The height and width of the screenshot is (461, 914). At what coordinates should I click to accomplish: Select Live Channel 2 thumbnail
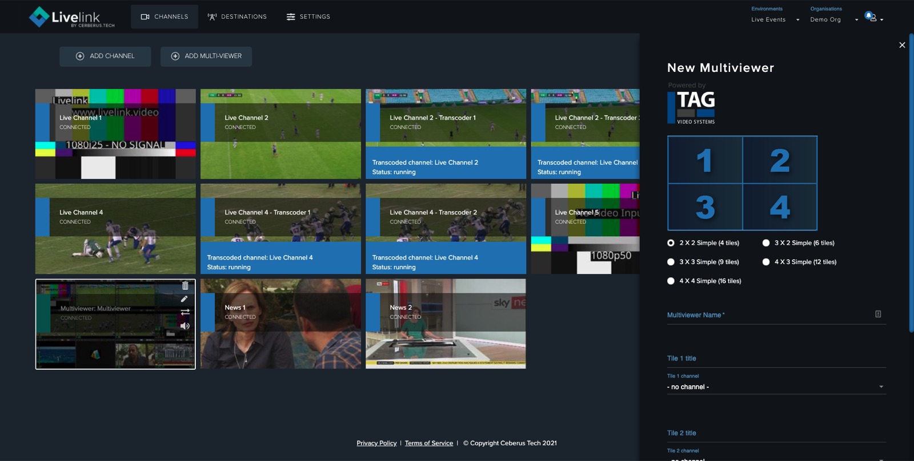pos(280,134)
